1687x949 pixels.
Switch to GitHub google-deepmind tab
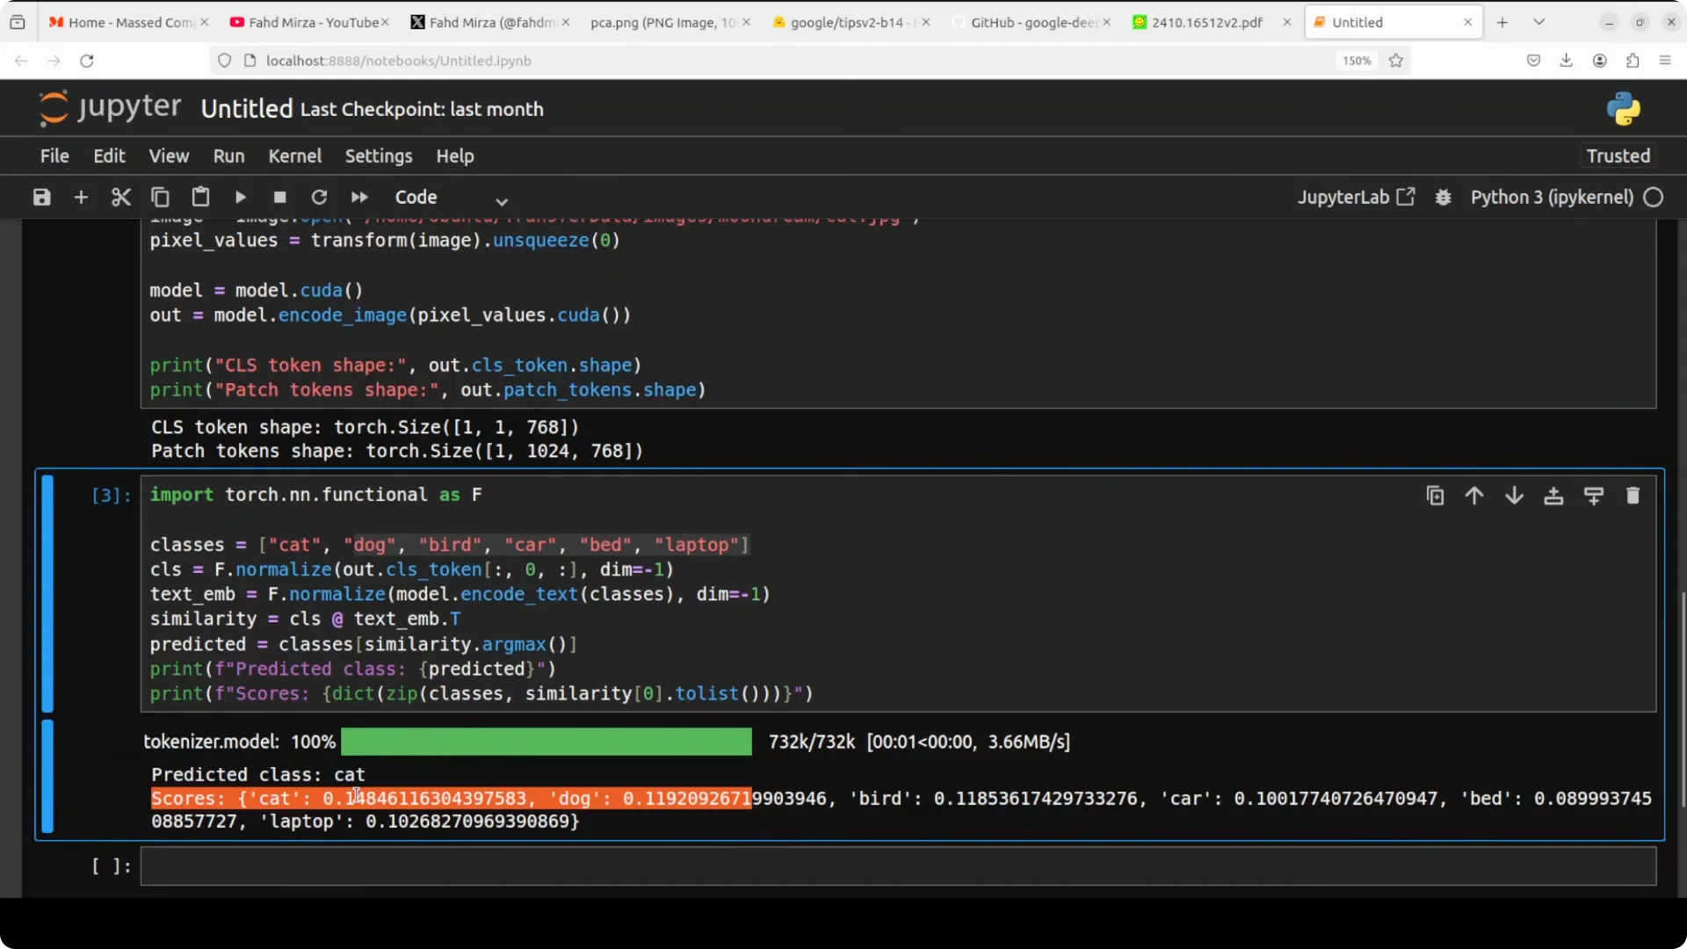tap(1032, 22)
